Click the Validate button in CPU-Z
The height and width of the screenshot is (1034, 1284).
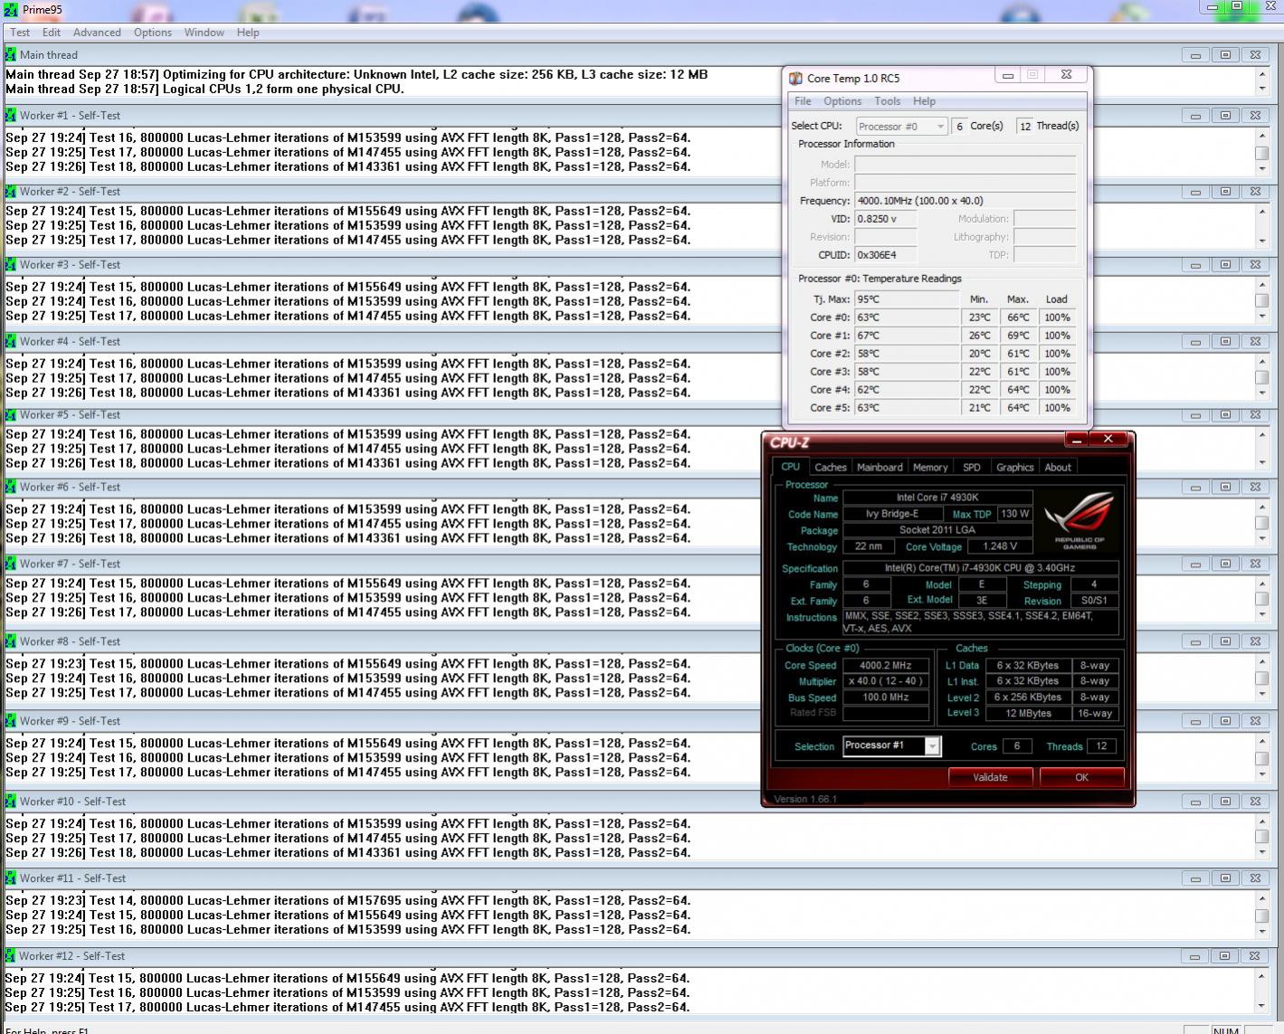[990, 777]
